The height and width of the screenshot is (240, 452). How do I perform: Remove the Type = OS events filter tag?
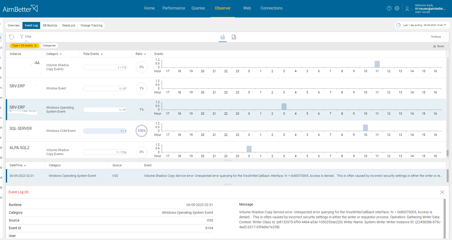click(x=35, y=46)
